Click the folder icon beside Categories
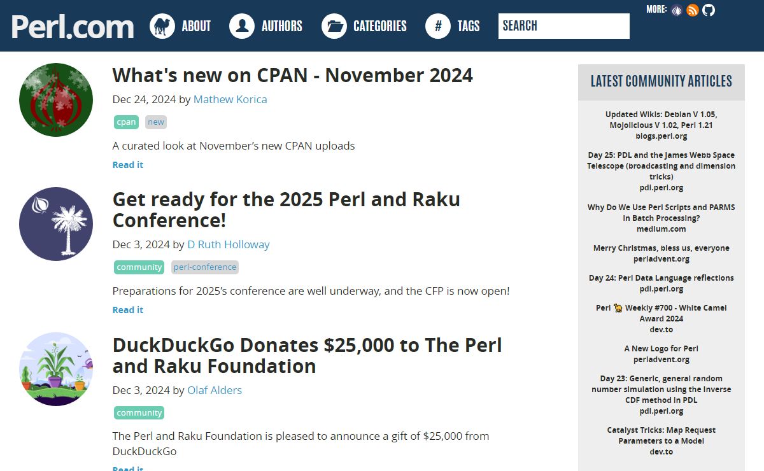764x471 pixels. click(x=334, y=26)
